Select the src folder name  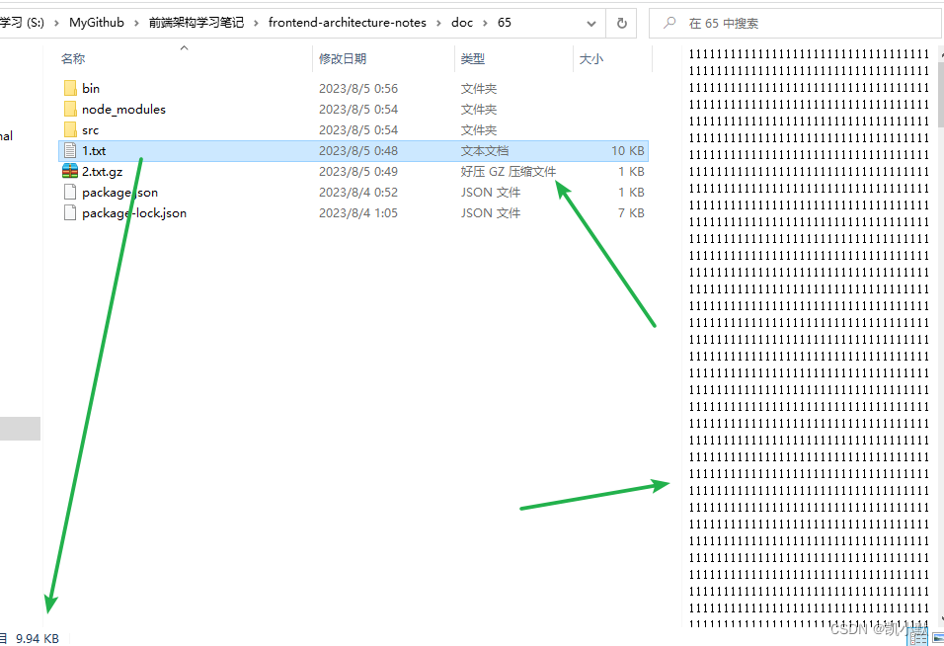(x=90, y=130)
